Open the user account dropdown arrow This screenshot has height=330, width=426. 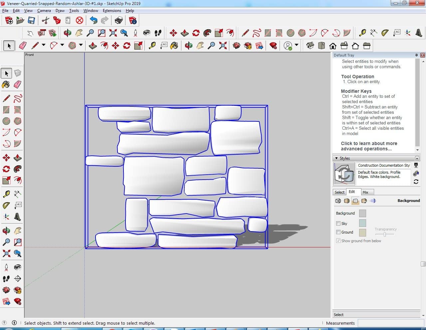pos(296,45)
